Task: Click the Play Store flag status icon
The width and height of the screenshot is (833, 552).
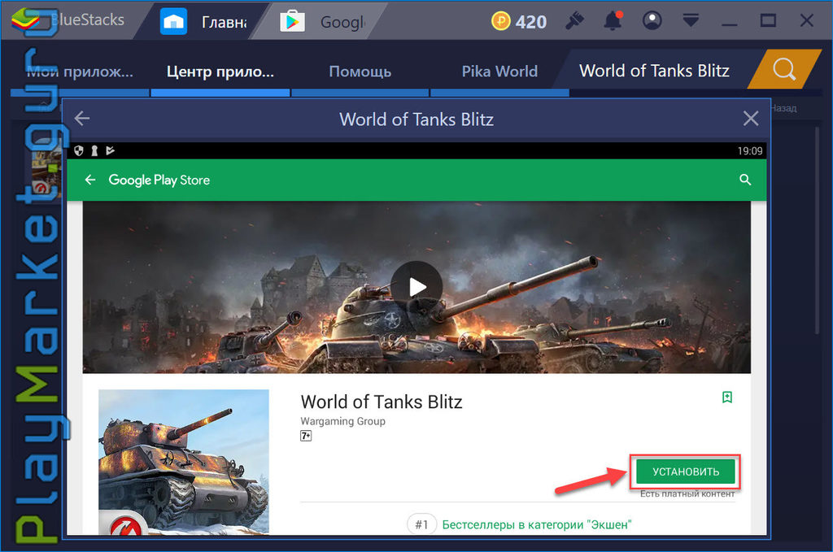Action: (110, 150)
